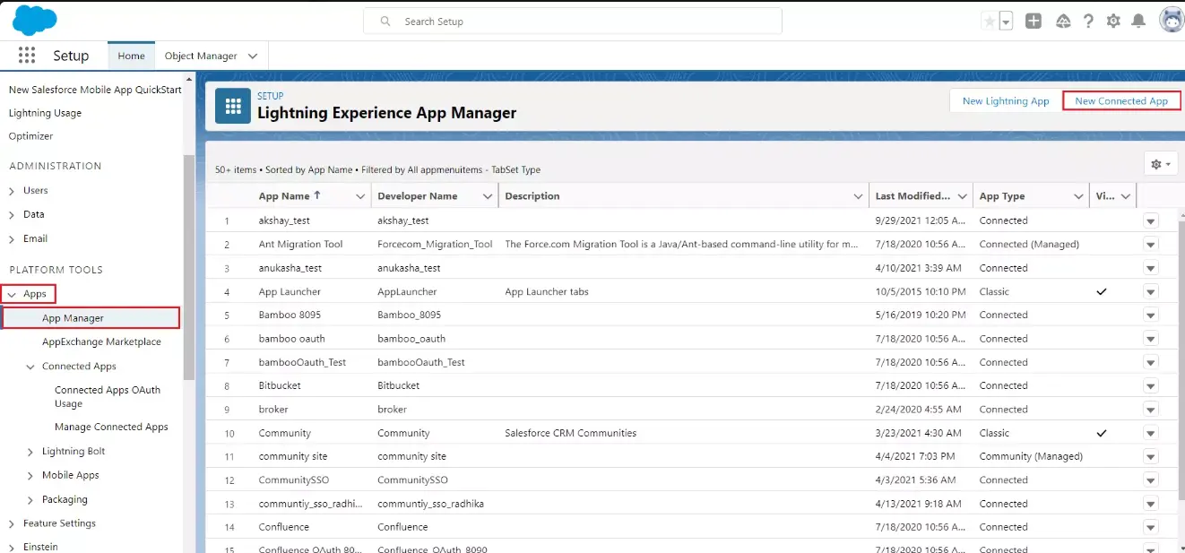This screenshot has height=553, width=1185.
Task: Open row actions for CommunitySSO
Action: 1151,480
